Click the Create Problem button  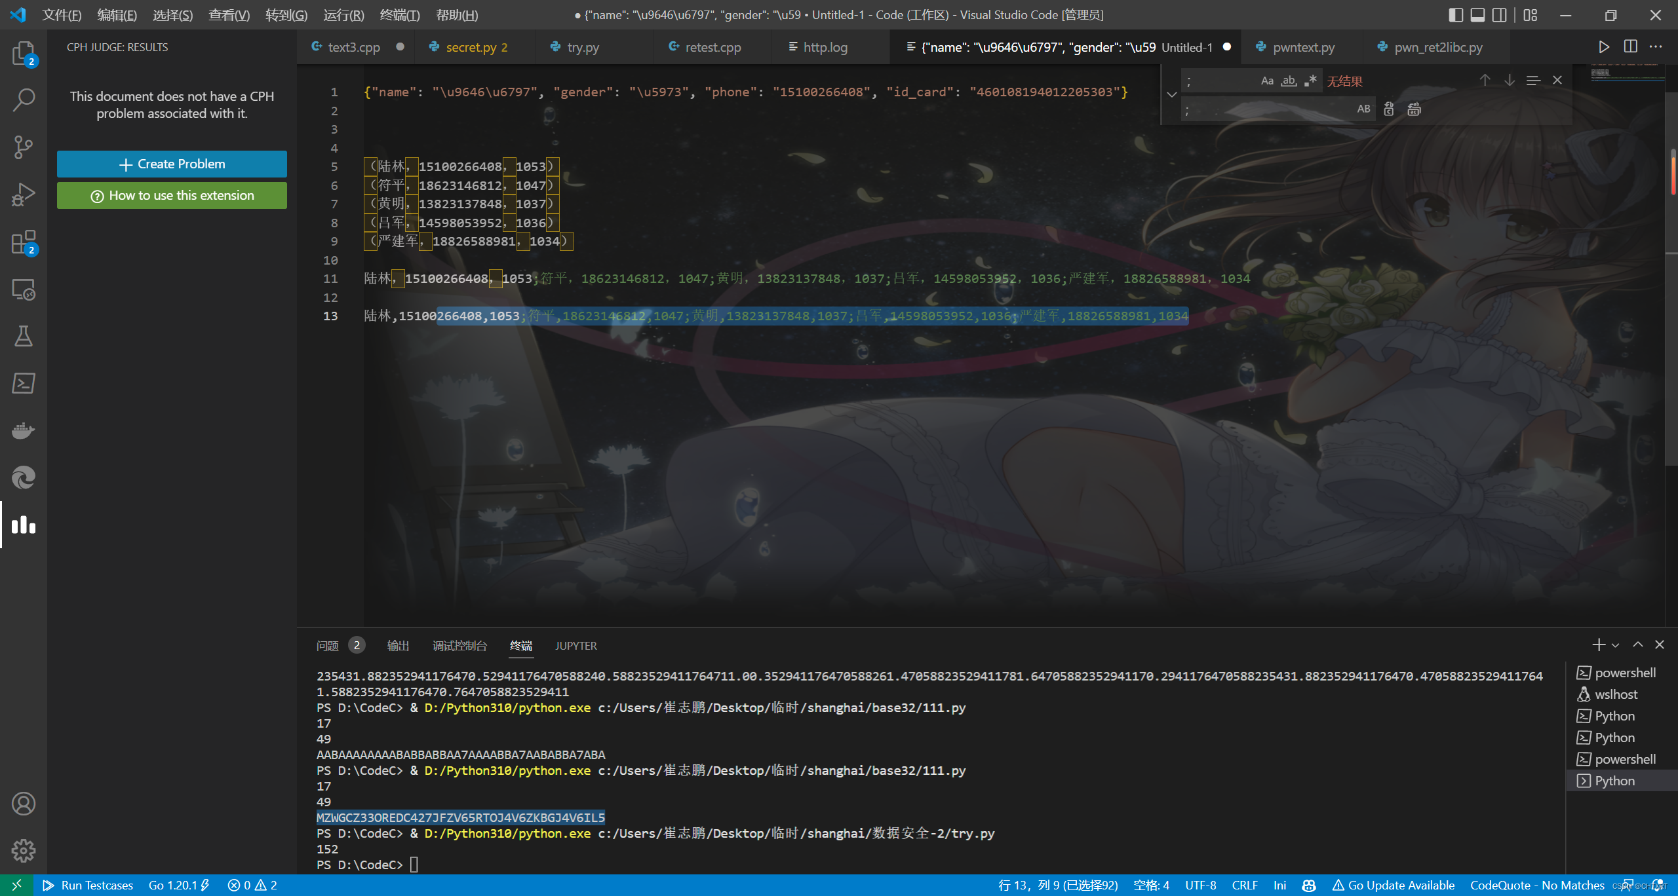[x=172, y=164]
